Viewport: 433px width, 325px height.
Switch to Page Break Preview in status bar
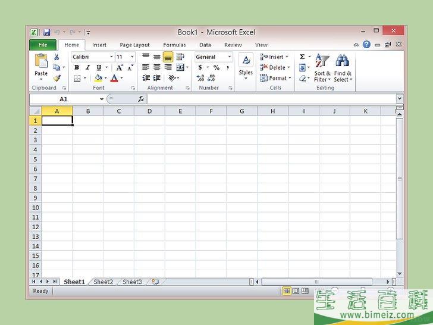[x=305, y=290]
